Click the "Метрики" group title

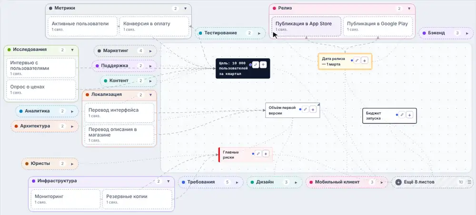click(65, 8)
